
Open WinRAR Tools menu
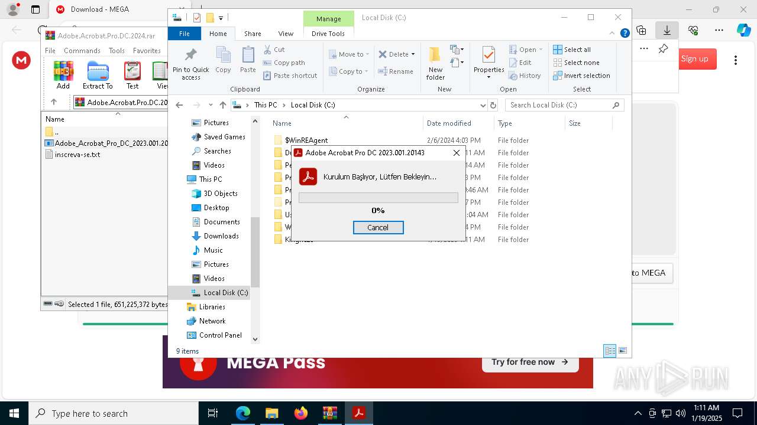pos(117,51)
